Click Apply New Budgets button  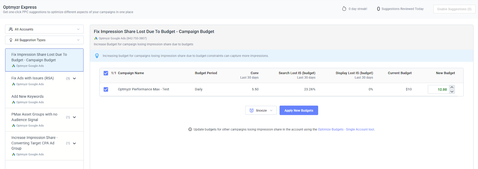[299, 110]
